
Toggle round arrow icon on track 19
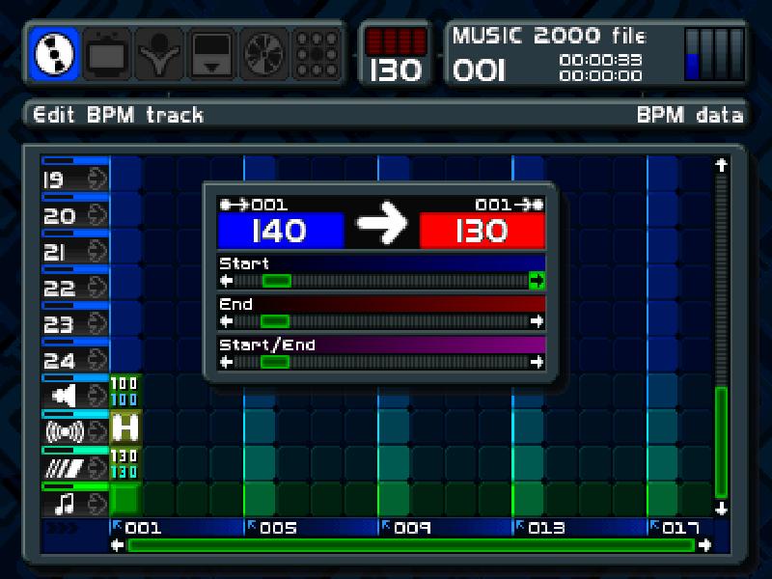[97, 179]
